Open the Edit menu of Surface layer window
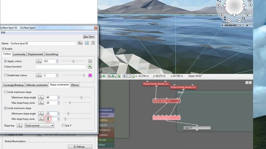Image resolution: width=266 pixels, height=149 pixels. click(x=3, y=32)
